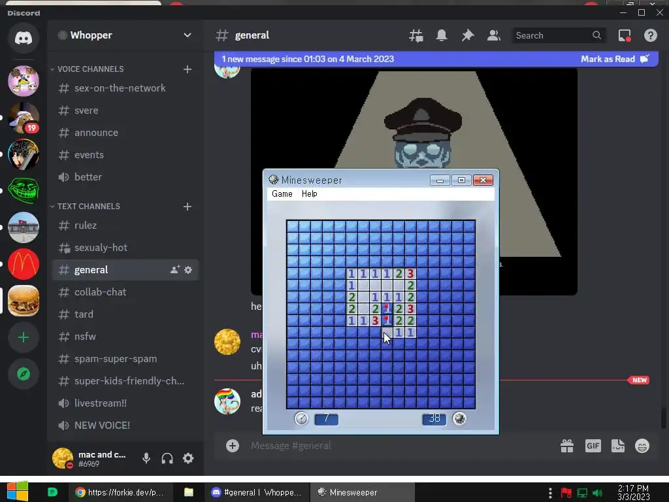The height and width of the screenshot is (502, 669).
Task: Click the Windows Start button
Action: click(x=18, y=492)
